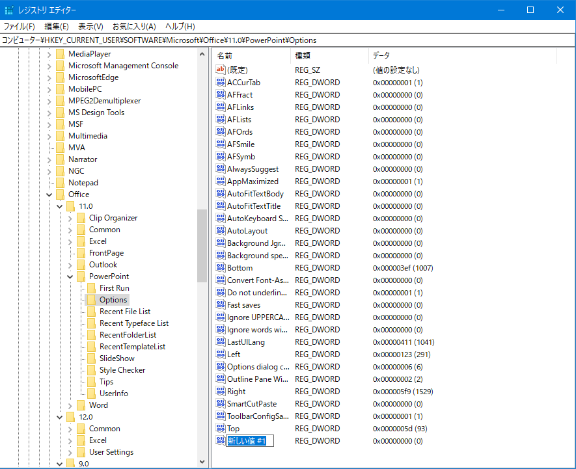Click the DWORD icon beside AutoLayout

pyautogui.click(x=221, y=231)
